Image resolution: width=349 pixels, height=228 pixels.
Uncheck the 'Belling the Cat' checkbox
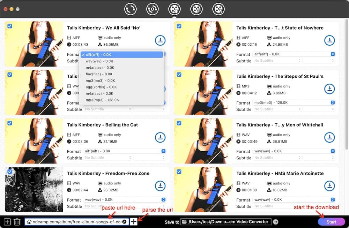pyautogui.click(x=10, y=123)
